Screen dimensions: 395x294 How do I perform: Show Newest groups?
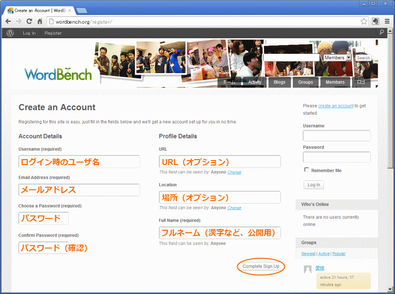pyautogui.click(x=308, y=253)
